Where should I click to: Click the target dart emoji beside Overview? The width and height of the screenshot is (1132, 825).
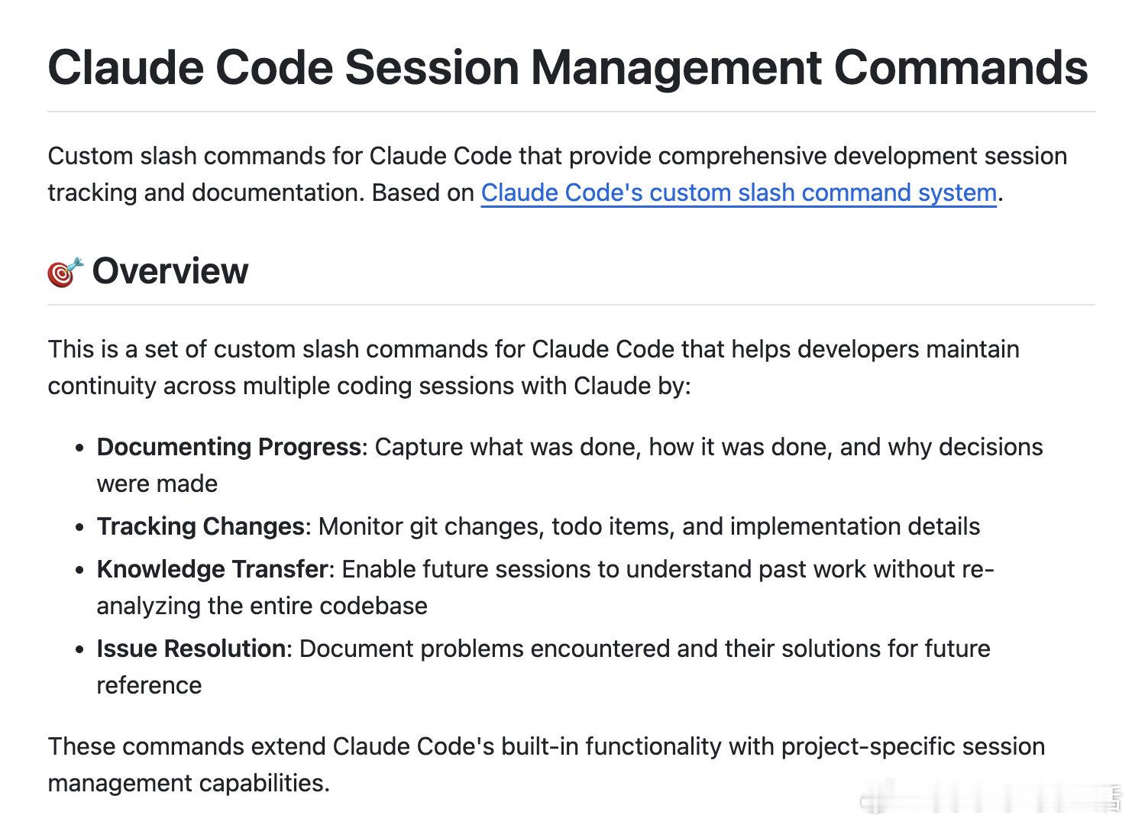65,272
